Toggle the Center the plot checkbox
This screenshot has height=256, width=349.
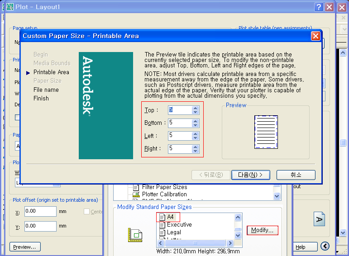[x=86, y=212]
